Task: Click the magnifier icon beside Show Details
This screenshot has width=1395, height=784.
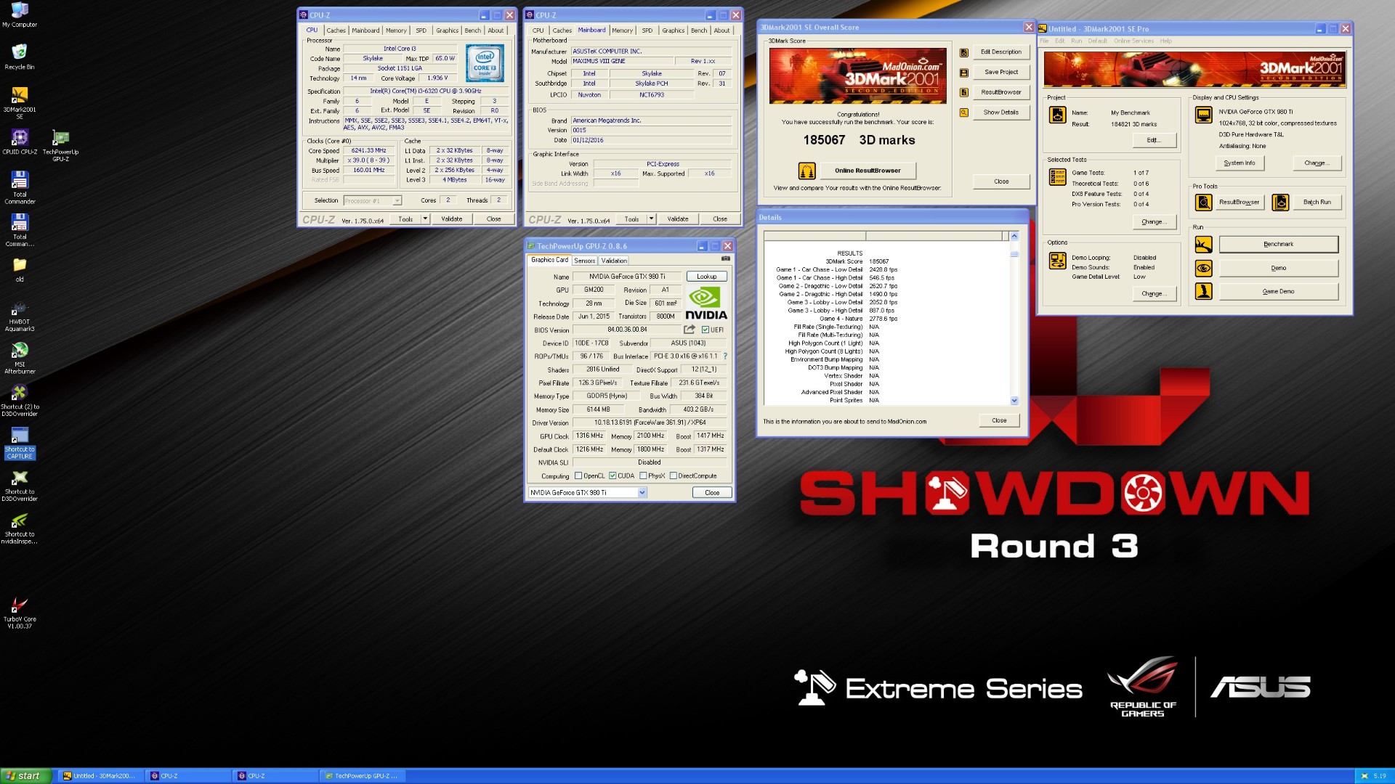Action: pos(964,113)
